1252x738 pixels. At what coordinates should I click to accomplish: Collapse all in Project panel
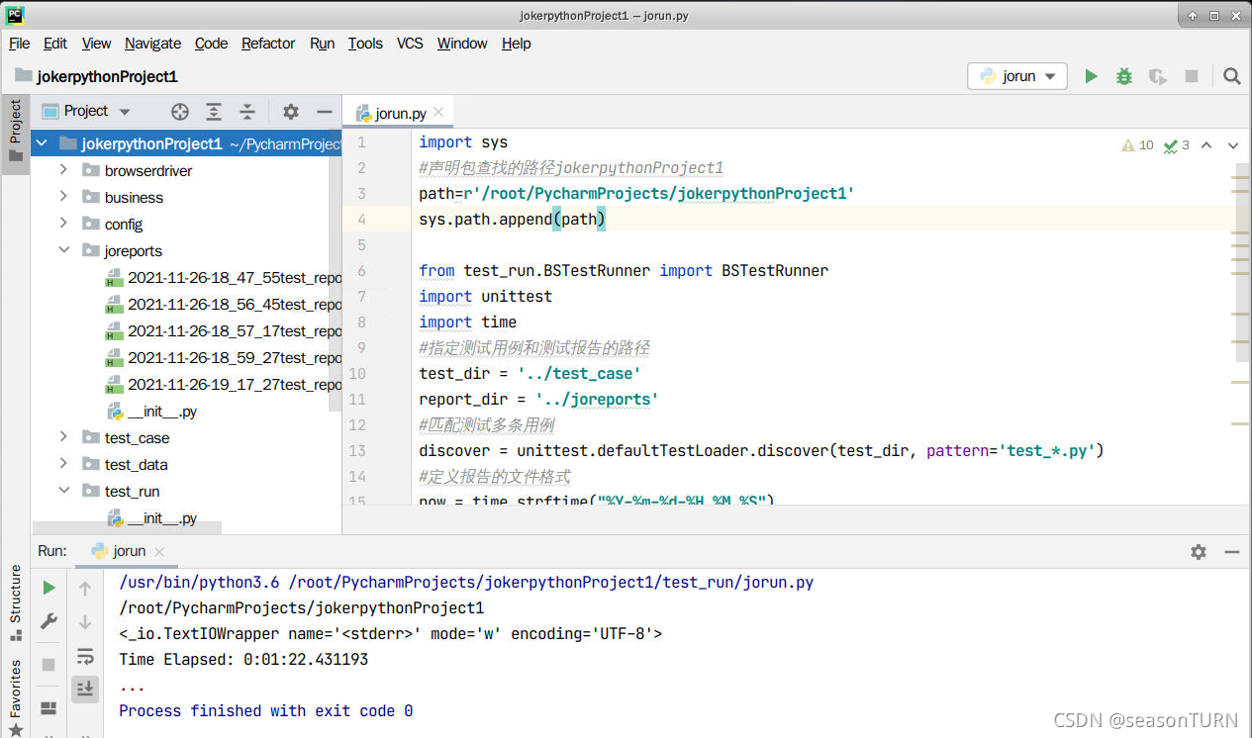coord(247,112)
